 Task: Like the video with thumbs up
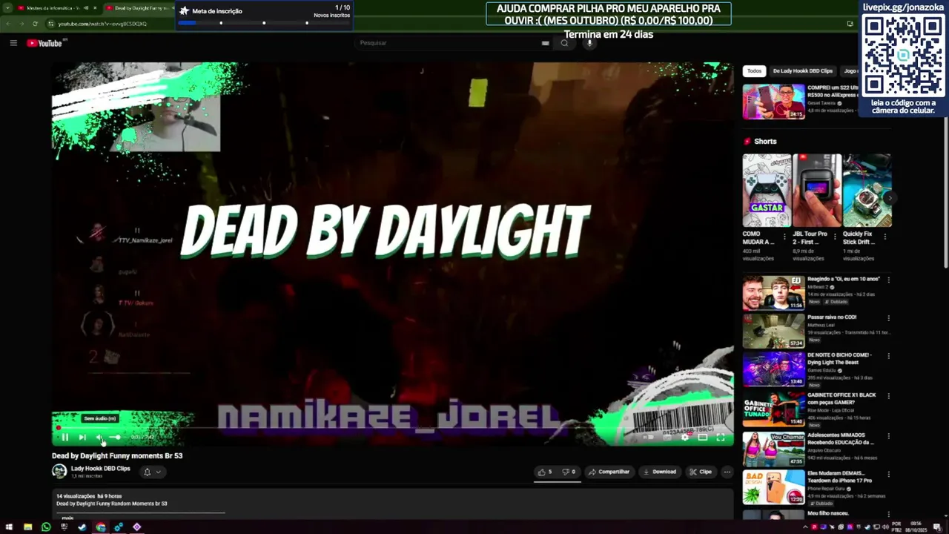545,472
